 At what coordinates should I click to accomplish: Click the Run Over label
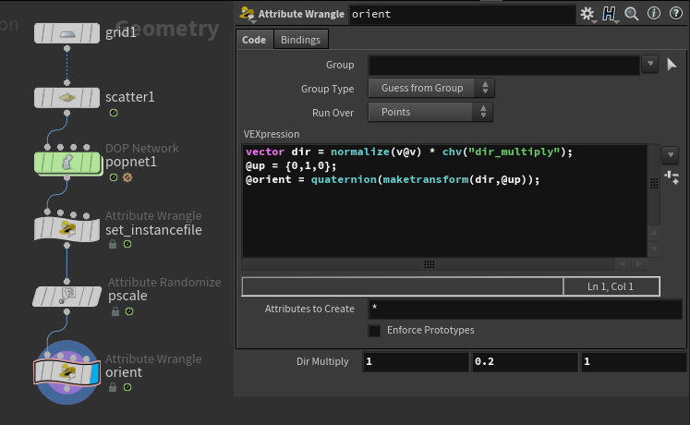point(333,113)
